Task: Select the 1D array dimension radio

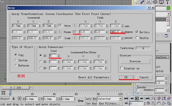Action: [x=40, y=55]
